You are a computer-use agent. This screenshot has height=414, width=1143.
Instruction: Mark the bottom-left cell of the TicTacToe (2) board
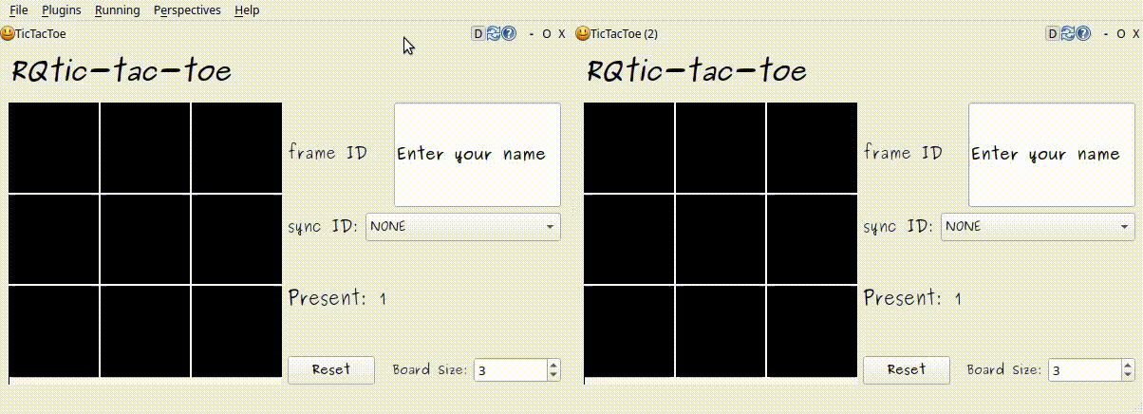click(628, 331)
